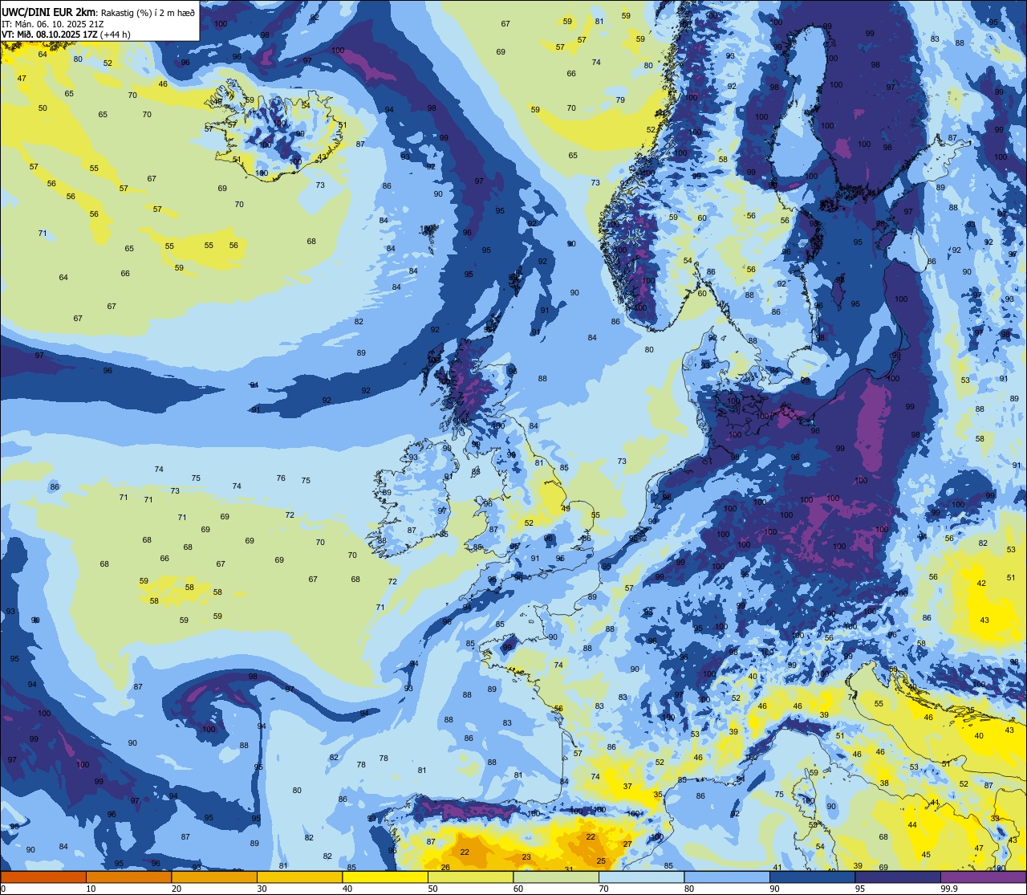Click the '90' tick label on the color scale
This screenshot has width=1027, height=895.
tap(774, 889)
